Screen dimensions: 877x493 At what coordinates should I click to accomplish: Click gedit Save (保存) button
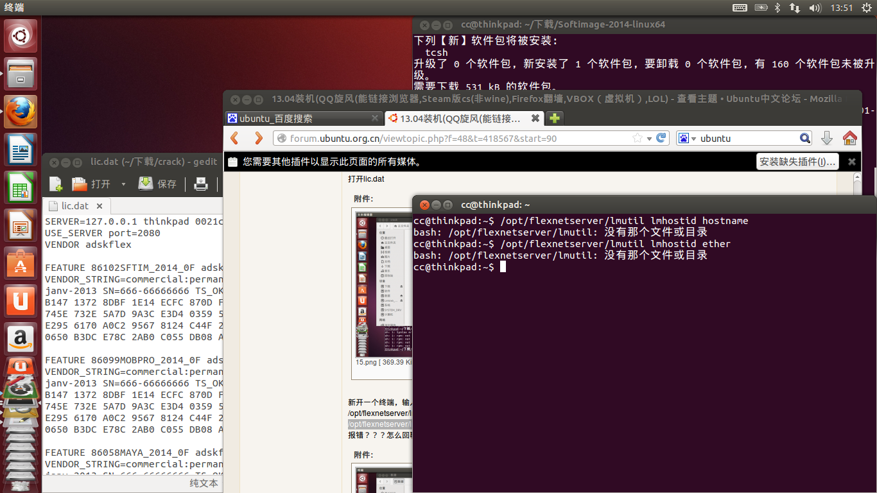coord(158,184)
